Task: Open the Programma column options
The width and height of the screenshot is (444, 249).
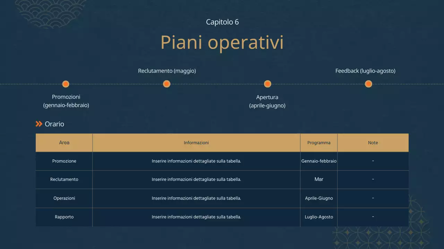Action: 319,142
